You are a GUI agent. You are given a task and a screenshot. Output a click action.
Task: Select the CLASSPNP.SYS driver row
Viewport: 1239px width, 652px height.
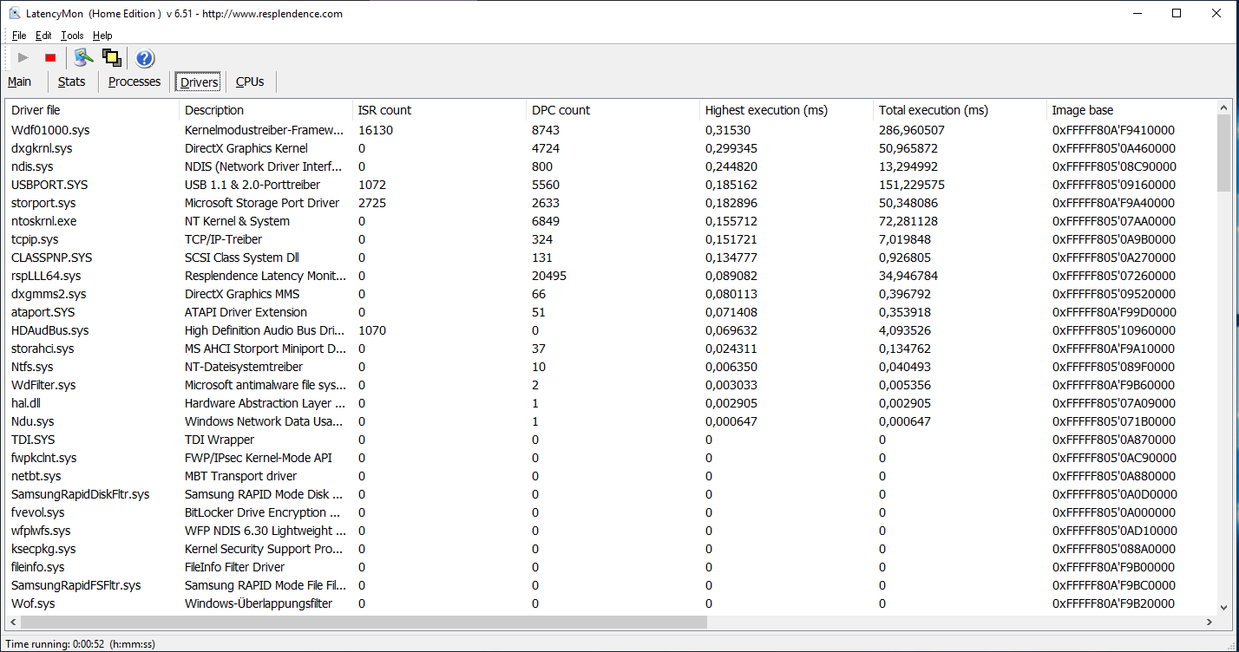pyautogui.click(x=611, y=258)
